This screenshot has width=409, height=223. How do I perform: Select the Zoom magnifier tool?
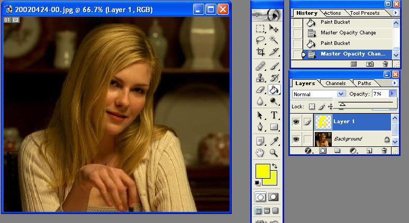[x=274, y=153]
